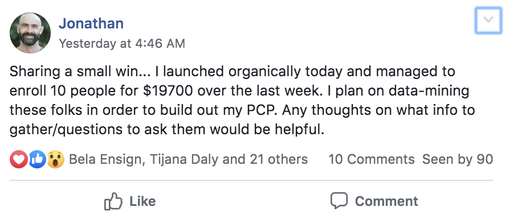Show who is in 'Seen by 90'

pyautogui.click(x=458, y=159)
